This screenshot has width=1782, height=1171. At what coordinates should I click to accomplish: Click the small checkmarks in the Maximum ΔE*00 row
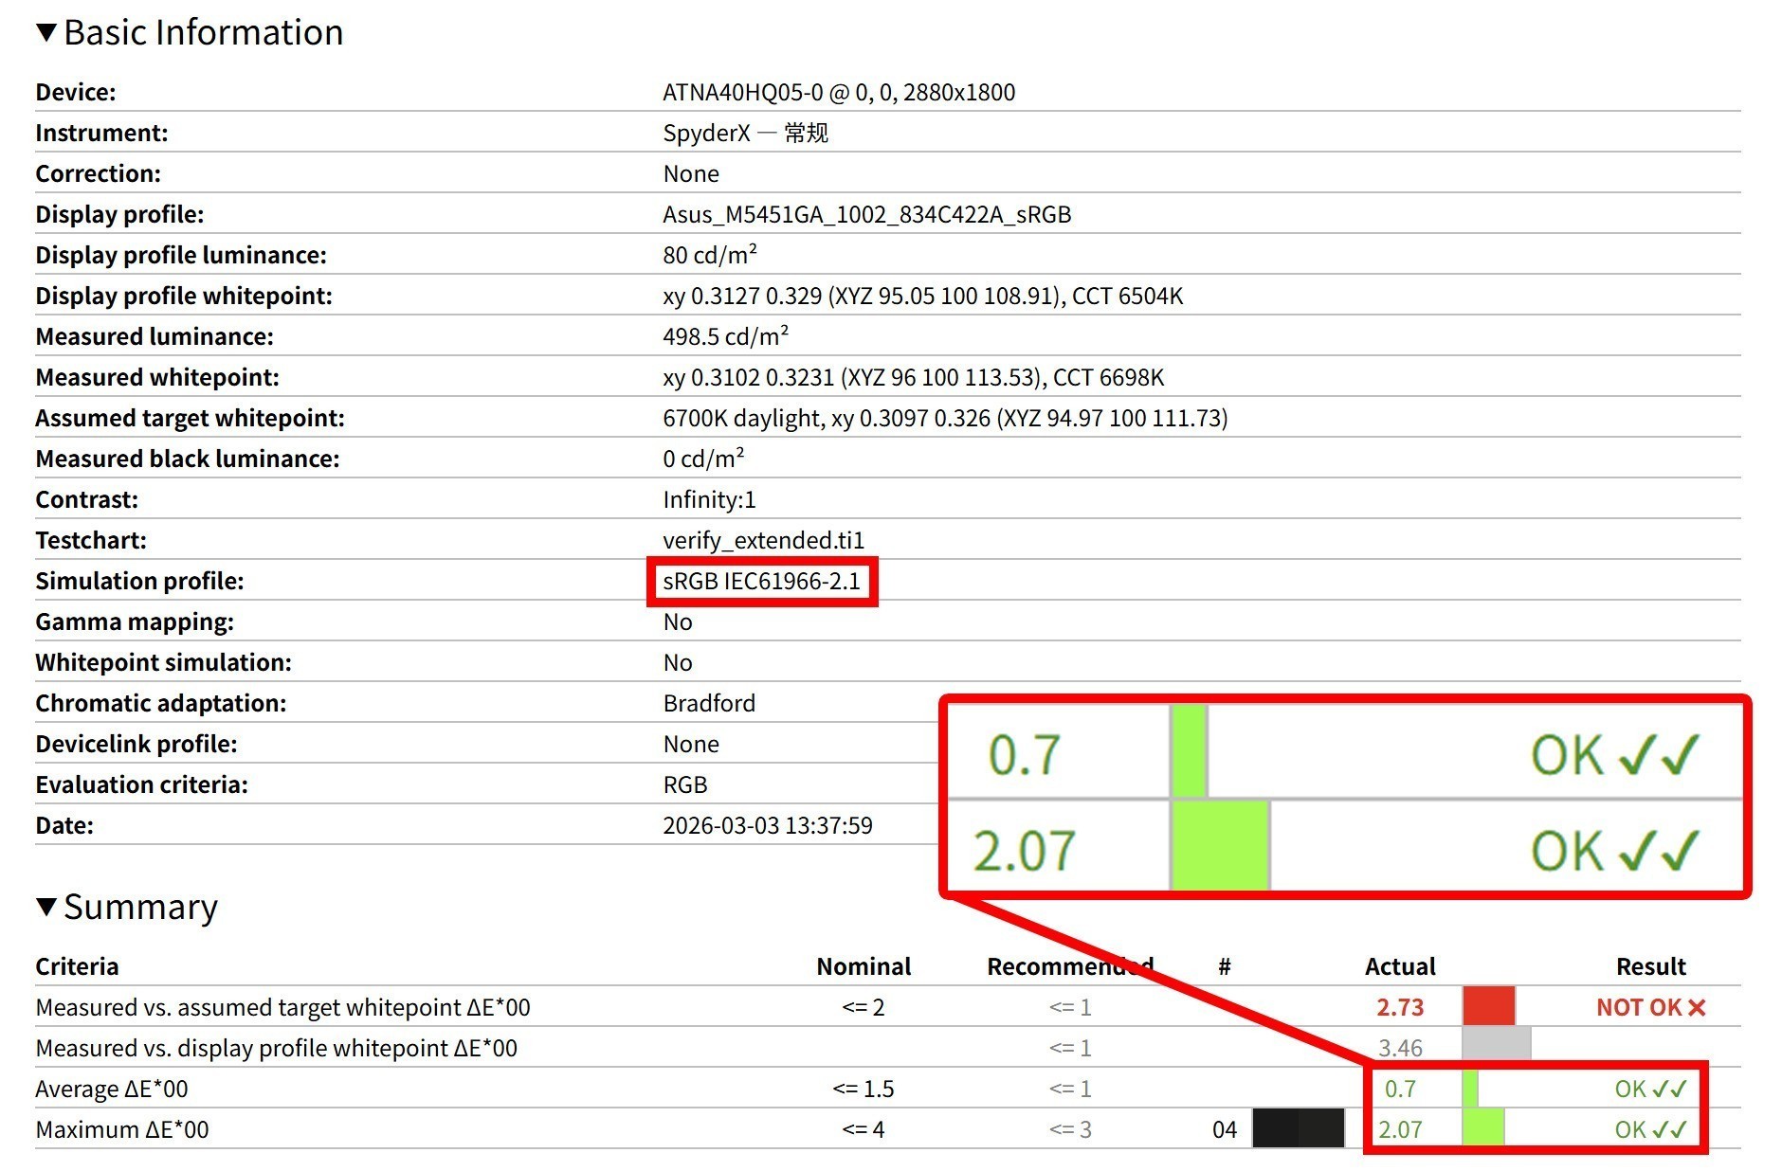pyautogui.click(x=1670, y=1130)
